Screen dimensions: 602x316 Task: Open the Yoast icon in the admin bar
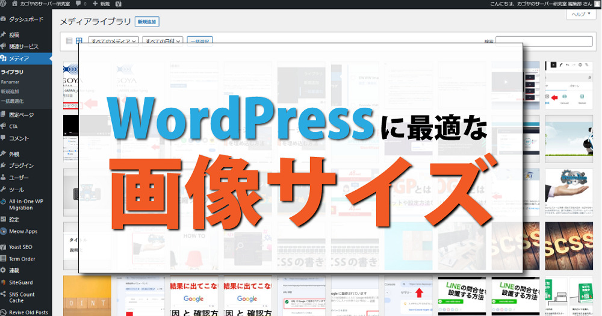click(x=119, y=4)
